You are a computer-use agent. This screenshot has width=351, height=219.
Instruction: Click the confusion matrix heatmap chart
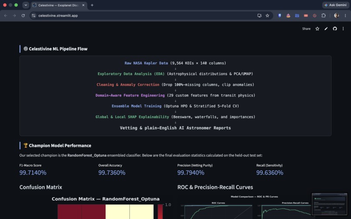click(x=105, y=212)
